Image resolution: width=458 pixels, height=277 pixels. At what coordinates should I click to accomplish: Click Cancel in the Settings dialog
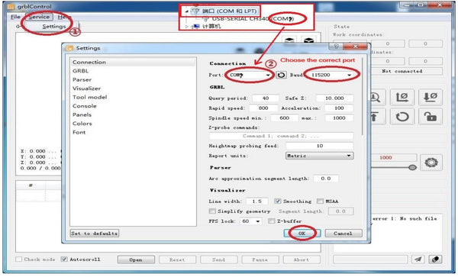pos(343,234)
